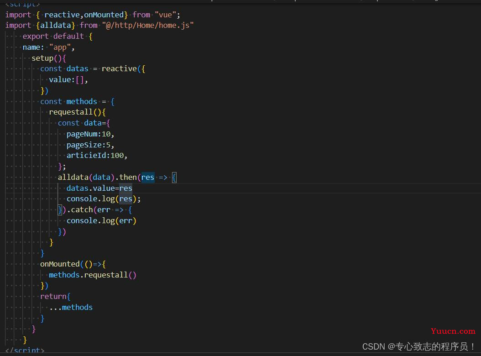This screenshot has width=481, height=356.
Task: Click the pageSize:5, line
Action: tap(90, 145)
